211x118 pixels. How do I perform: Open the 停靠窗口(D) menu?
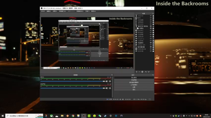coord(63,11)
